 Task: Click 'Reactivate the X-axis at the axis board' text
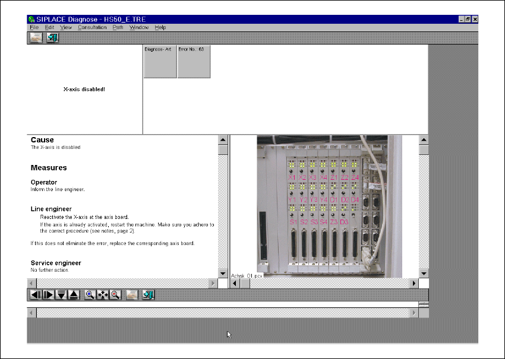point(84,217)
